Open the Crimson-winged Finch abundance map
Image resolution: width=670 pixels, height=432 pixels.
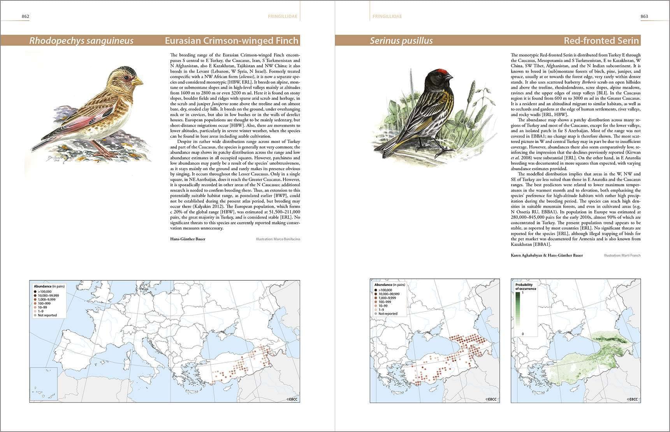click(x=165, y=341)
